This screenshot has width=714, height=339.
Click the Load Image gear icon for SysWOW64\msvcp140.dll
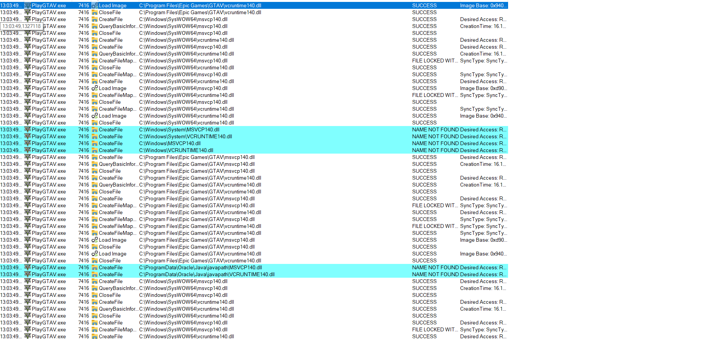click(x=95, y=88)
